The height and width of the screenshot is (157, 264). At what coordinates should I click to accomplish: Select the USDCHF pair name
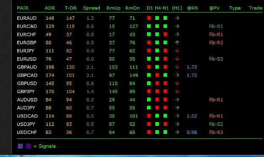tap(27, 132)
